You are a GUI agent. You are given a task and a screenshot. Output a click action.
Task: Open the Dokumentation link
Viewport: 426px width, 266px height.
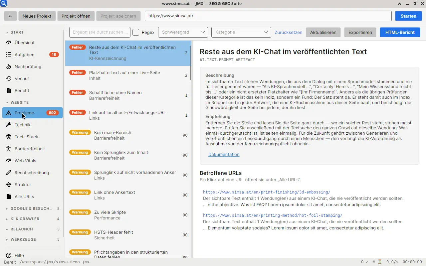point(224,154)
